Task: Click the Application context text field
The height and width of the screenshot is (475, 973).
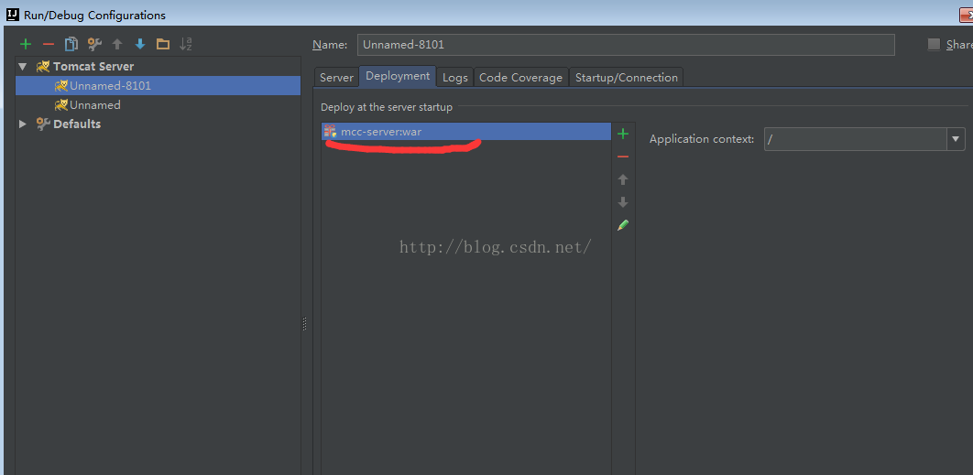Action: pos(856,139)
